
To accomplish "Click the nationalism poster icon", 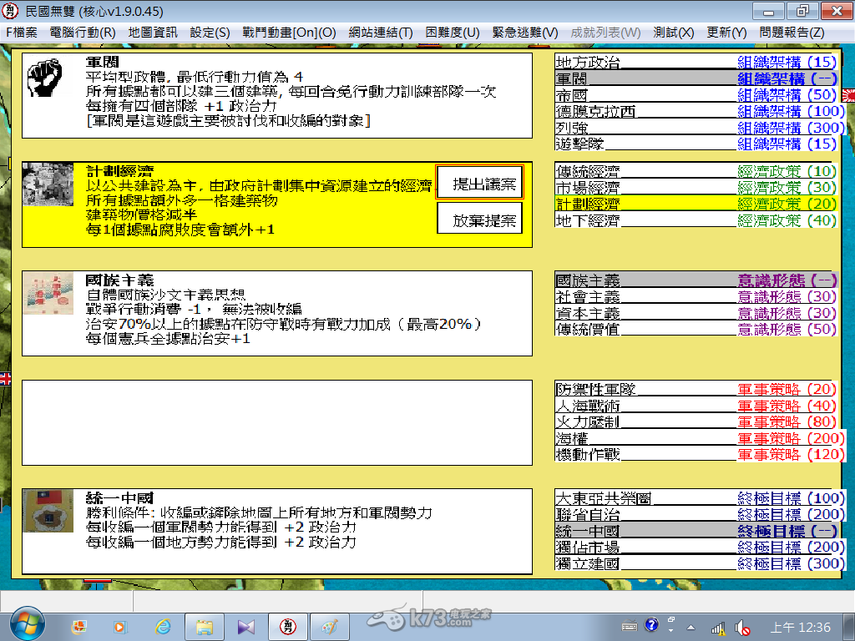I will click(48, 293).
